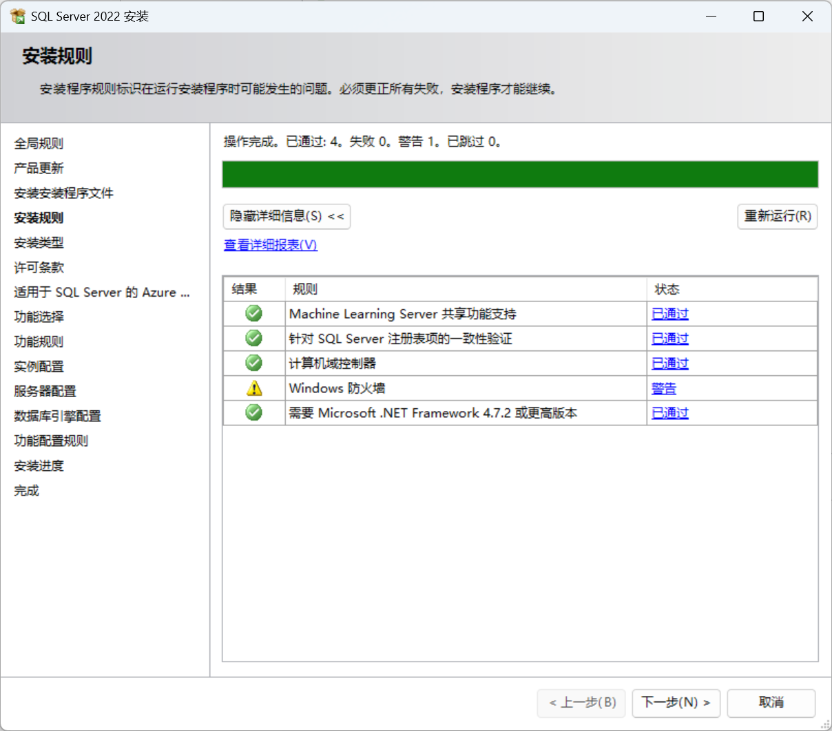Click the green completed progress bar
This screenshot has height=731, width=832.
pyautogui.click(x=520, y=174)
